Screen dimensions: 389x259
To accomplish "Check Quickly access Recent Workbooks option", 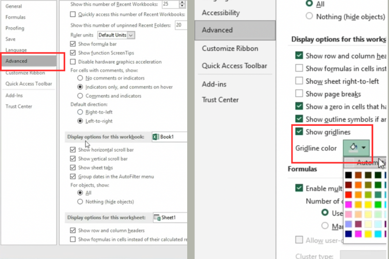I will tap(72, 15).
